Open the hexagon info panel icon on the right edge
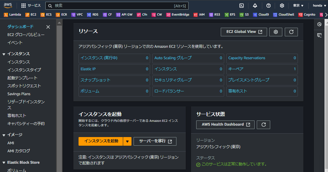328x172 pixels. 319,25
